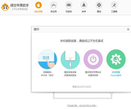Select the gamepad 玩游戏 icon
131x109 pixels.
coord(69,5)
